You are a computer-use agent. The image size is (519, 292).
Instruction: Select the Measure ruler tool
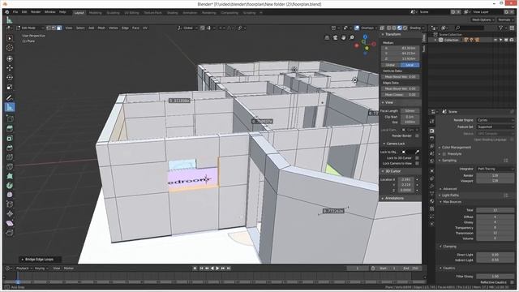[x=10, y=107]
